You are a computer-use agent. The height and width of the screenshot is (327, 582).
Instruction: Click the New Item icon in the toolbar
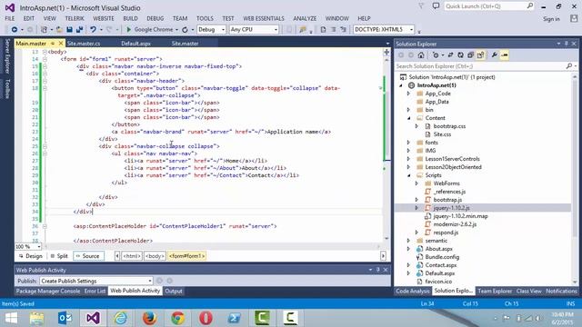44,29
